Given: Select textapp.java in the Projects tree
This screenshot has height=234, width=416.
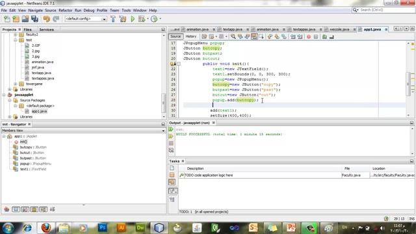Looking at the screenshot, I should 42,73.
